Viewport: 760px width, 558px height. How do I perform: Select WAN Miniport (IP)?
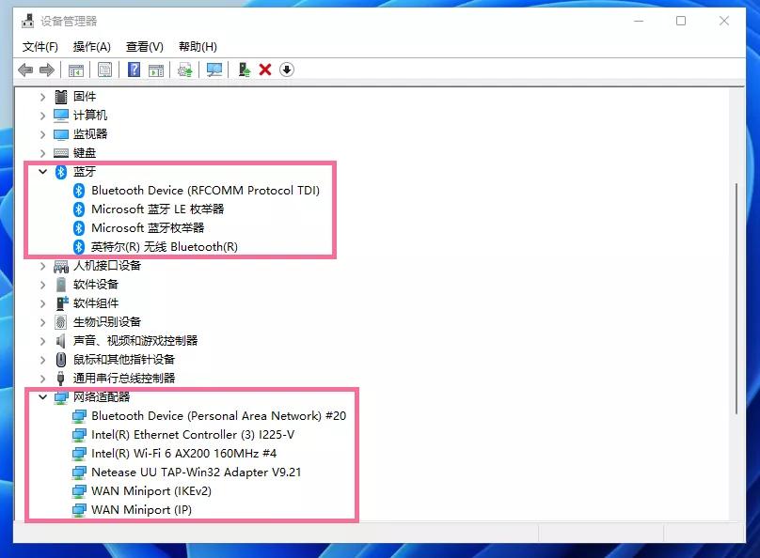141,510
